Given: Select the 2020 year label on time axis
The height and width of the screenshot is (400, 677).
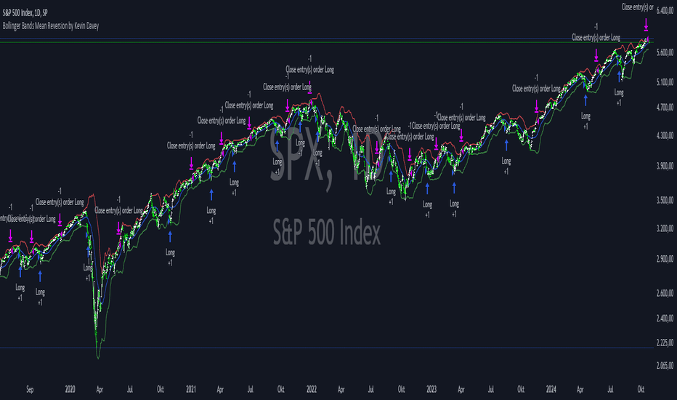Looking at the screenshot, I should pyautogui.click(x=70, y=390).
